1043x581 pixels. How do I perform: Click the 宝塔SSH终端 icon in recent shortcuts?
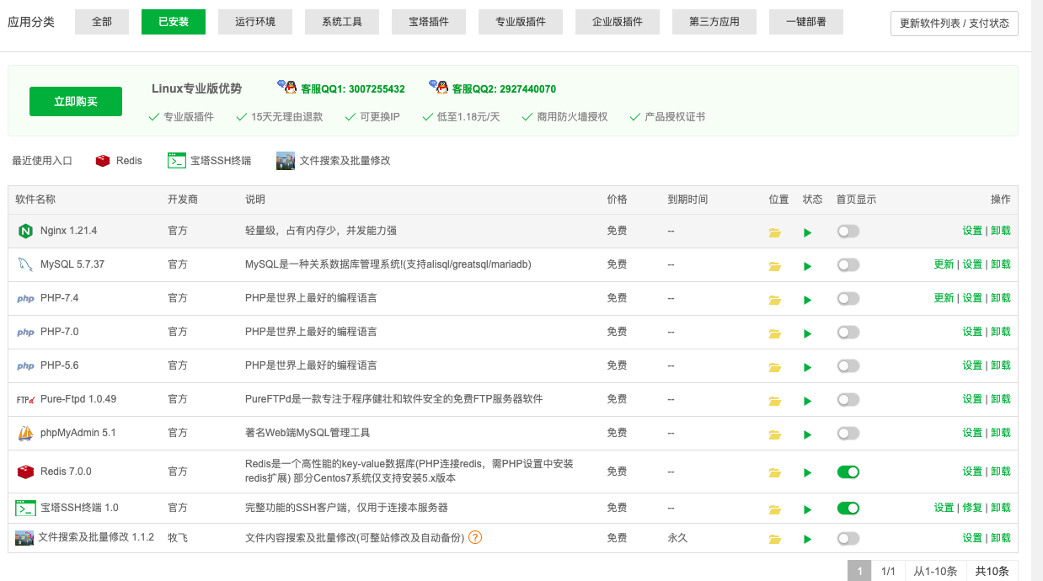(177, 160)
